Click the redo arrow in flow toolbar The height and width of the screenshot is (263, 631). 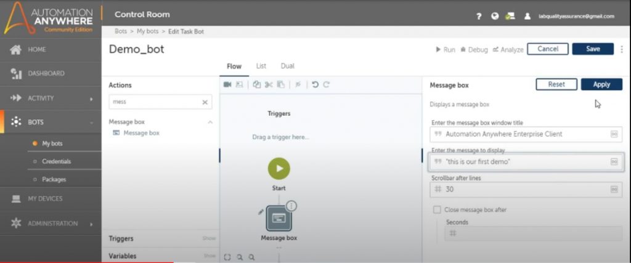[327, 84]
